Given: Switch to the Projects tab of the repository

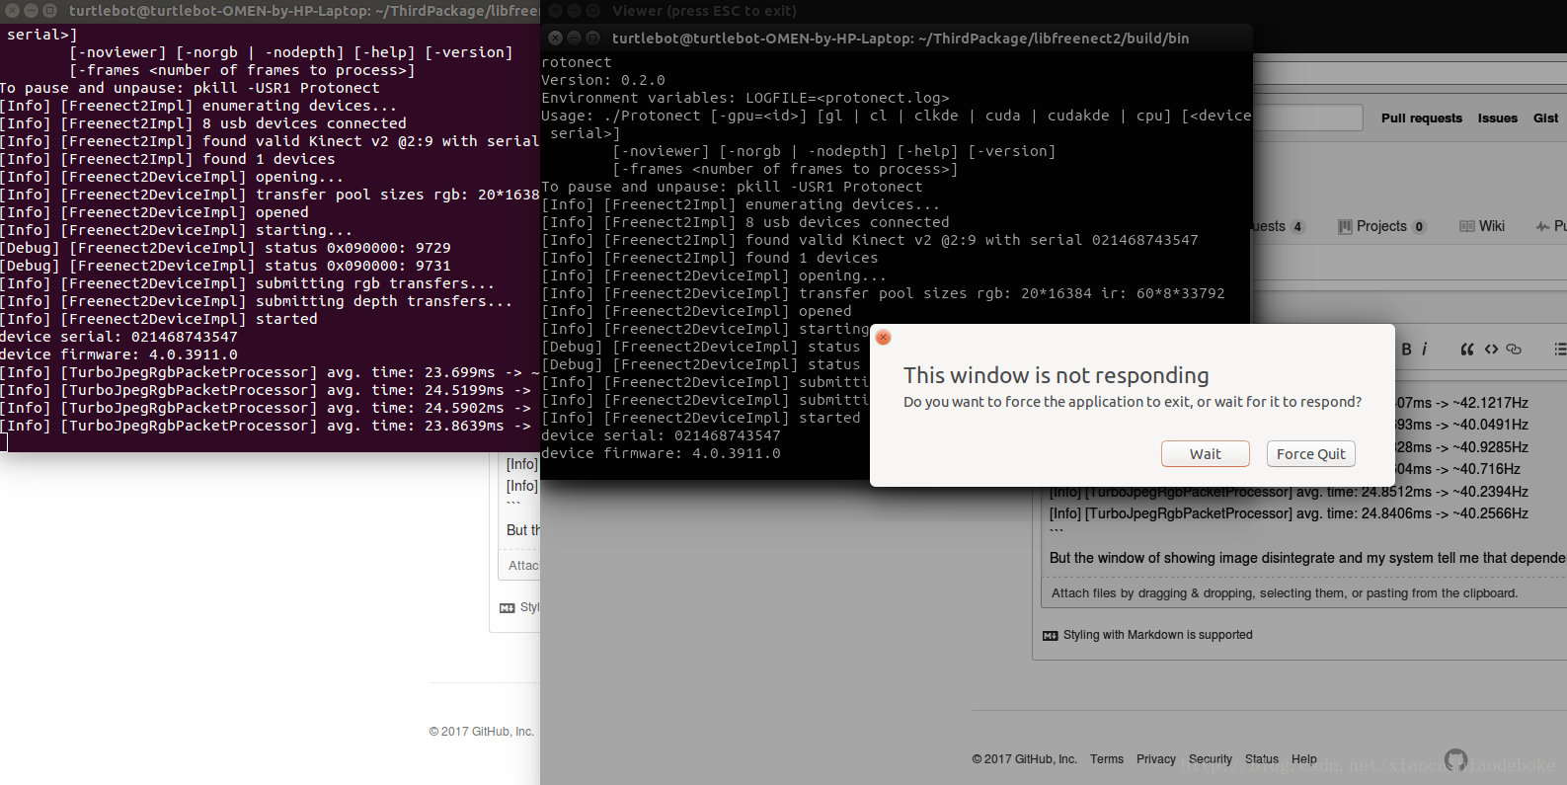Looking at the screenshot, I should (1382, 226).
